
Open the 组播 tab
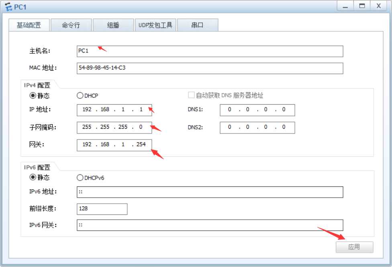[x=113, y=25]
